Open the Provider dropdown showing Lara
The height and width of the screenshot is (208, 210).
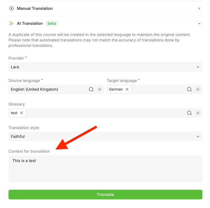click(105, 67)
